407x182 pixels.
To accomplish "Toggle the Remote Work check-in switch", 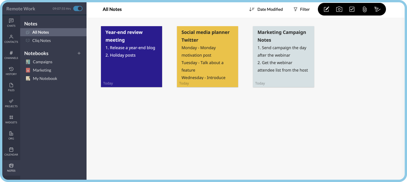I will 78,9.
